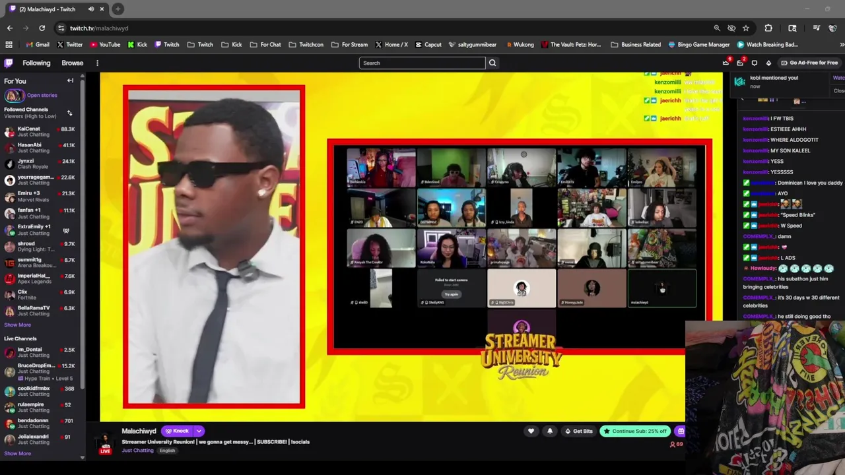The height and width of the screenshot is (475, 845).
Task: Open the Twitchcon bookmarks folder
Action: click(306, 45)
